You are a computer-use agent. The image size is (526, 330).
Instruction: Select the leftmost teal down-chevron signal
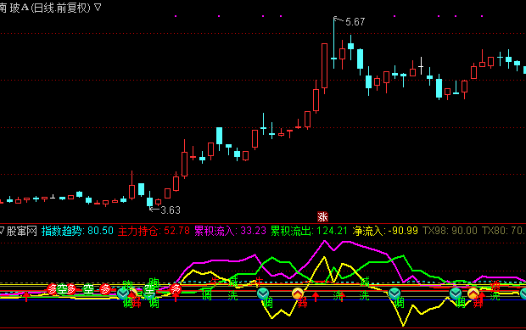(123, 294)
